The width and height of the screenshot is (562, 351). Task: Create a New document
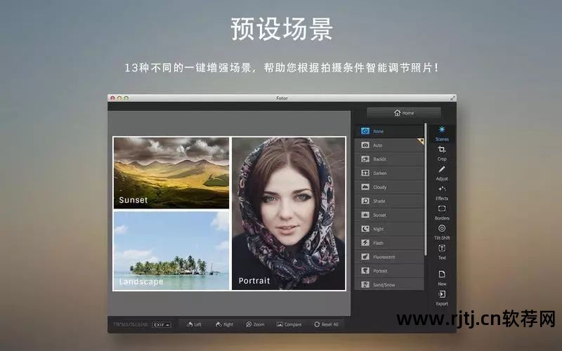click(442, 278)
